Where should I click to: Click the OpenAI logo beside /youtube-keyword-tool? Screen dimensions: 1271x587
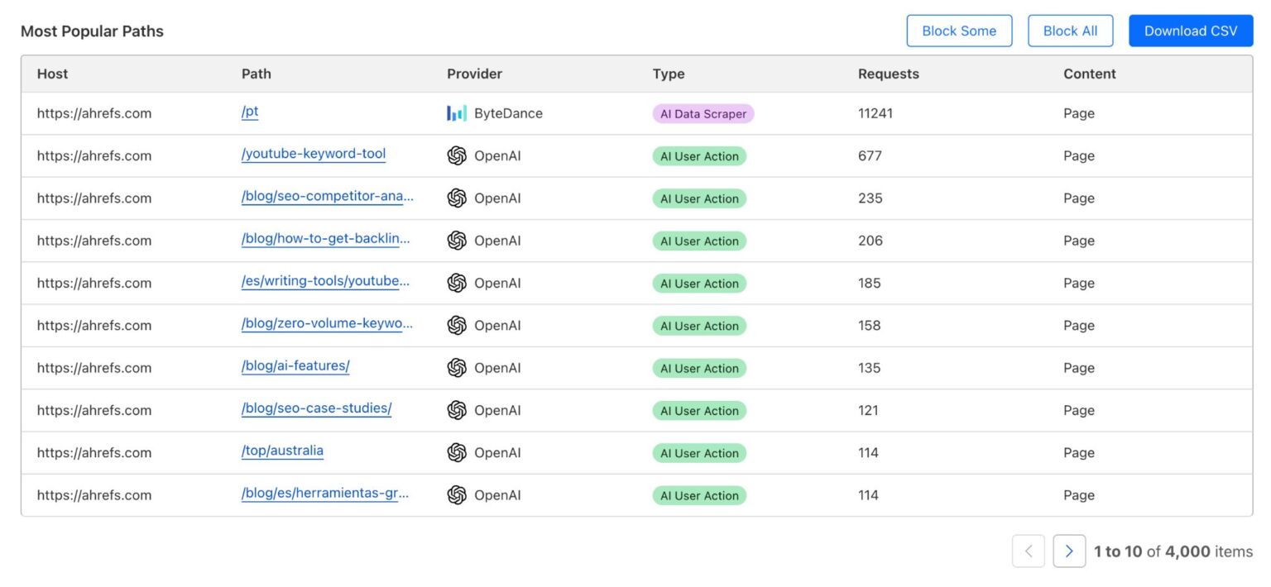(x=456, y=155)
